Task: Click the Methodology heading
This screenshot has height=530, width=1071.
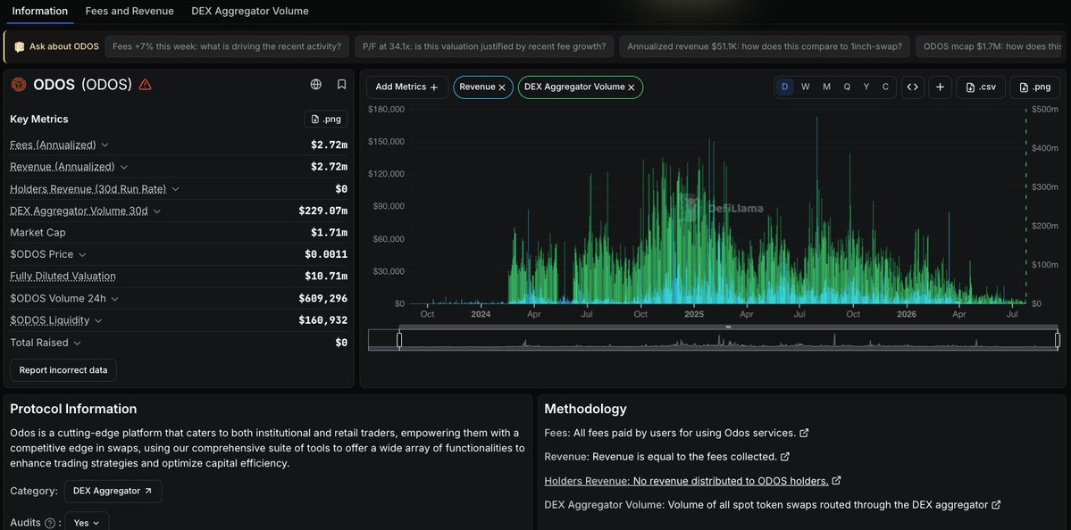Action: click(x=585, y=410)
